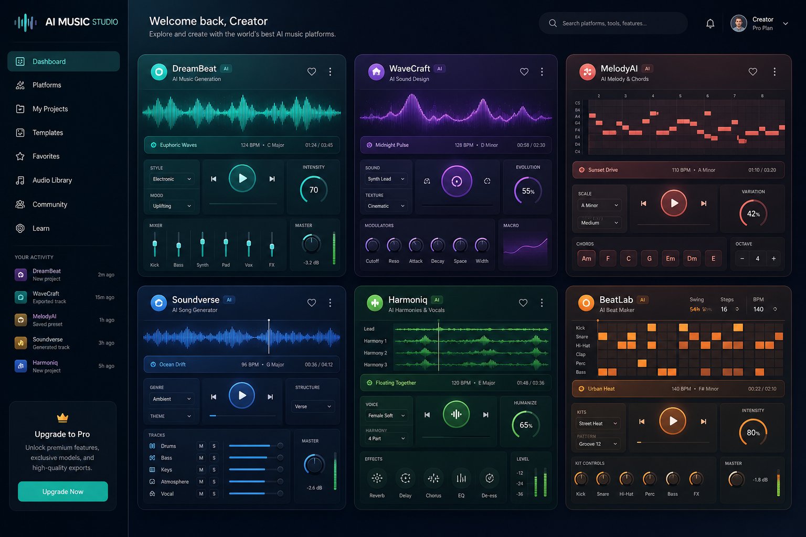This screenshot has width=806, height=537.
Task: Click the Soundverse waveform playhead marker
Action: (x=269, y=337)
